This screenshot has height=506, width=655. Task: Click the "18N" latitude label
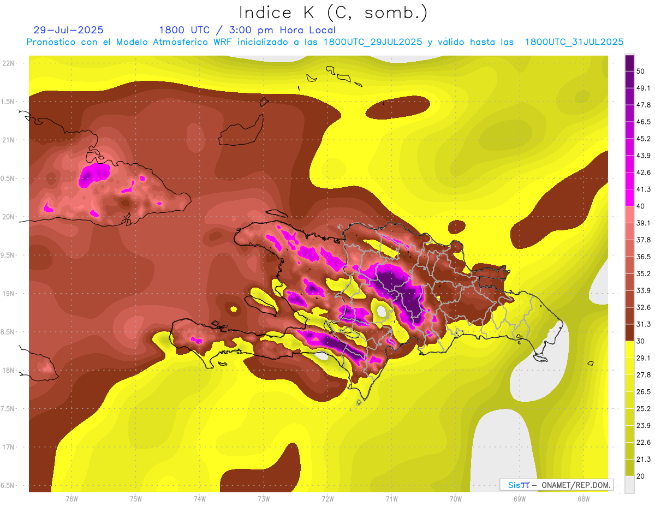(8, 371)
